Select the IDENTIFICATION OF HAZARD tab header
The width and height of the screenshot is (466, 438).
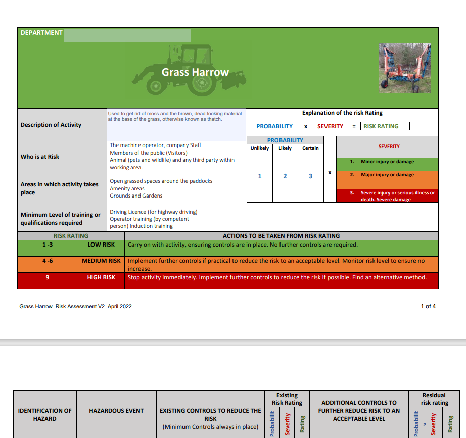pos(45,414)
